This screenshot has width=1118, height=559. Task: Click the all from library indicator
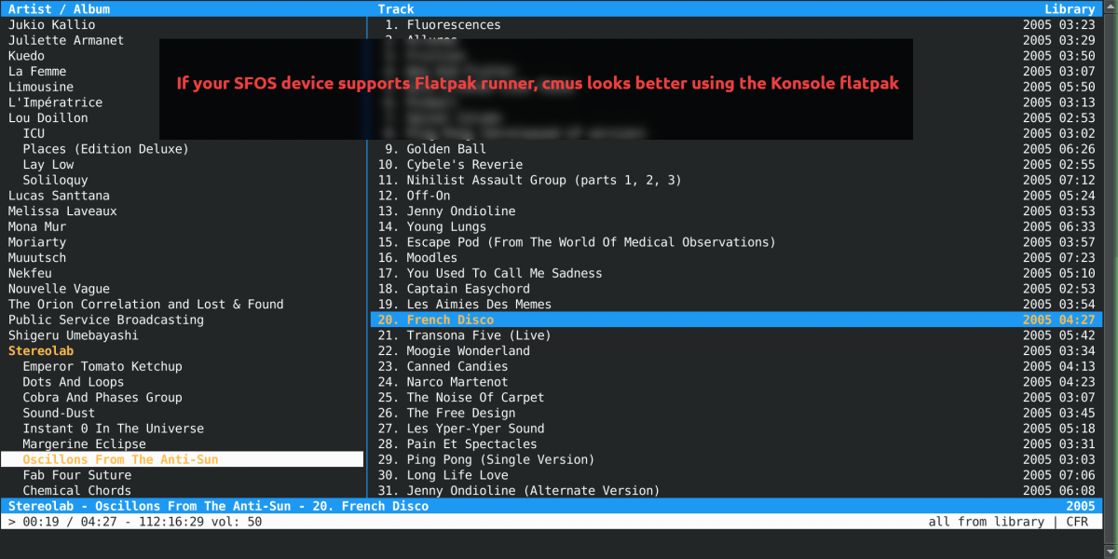pyautogui.click(x=986, y=522)
